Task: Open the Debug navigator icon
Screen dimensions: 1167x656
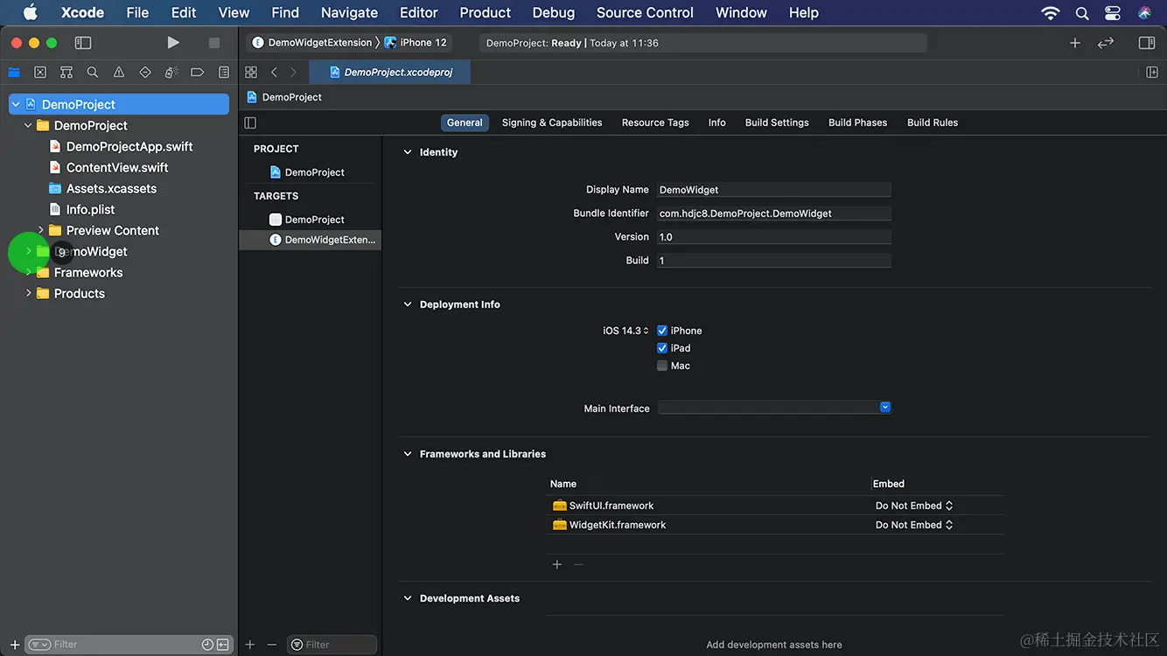Action: tap(171, 73)
